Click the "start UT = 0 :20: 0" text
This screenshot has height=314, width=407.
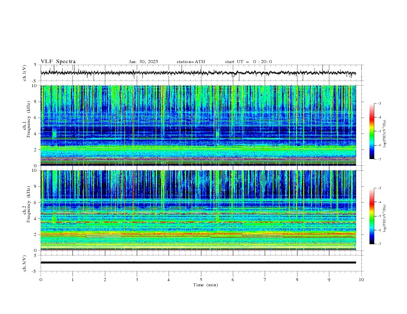click(248, 62)
